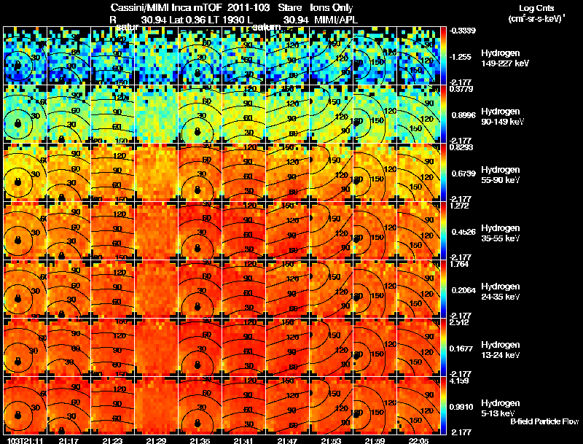Select the 21:41 time label
The width and height of the screenshot is (583, 444).
243,440
